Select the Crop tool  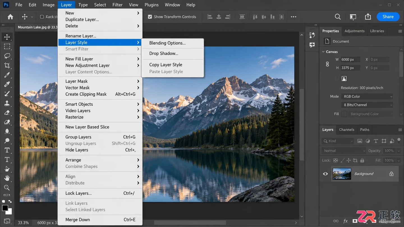pyautogui.click(x=7, y=65)
